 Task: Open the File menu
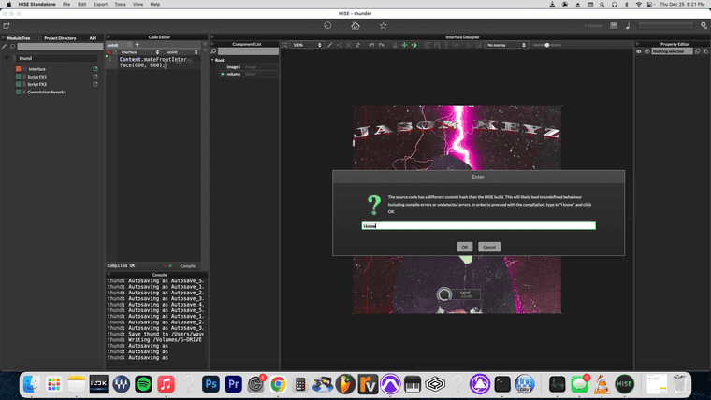point(66,4)
